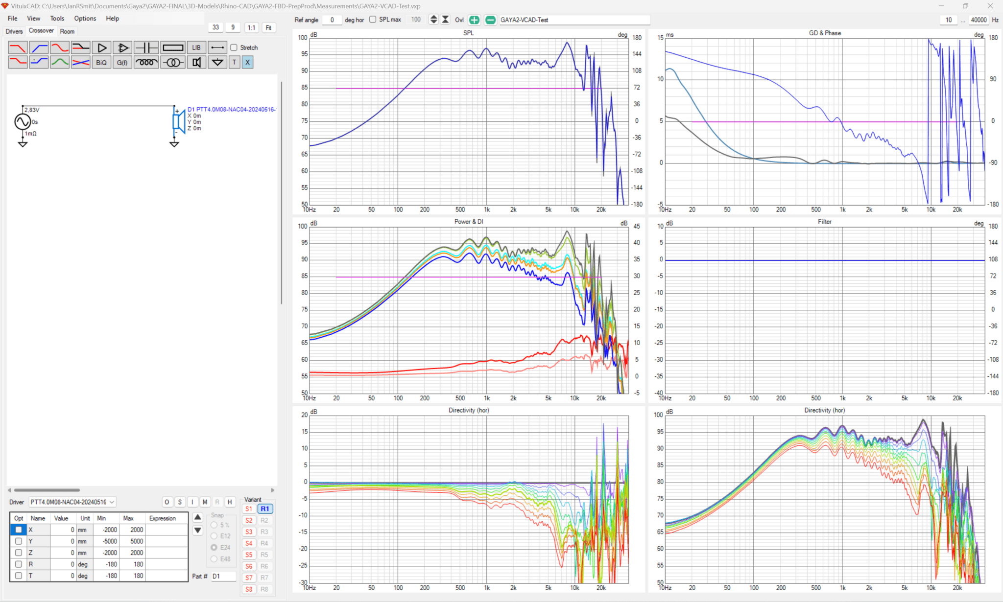
Task: Enable the SPL max checkbox
Action: coord(373,20)
